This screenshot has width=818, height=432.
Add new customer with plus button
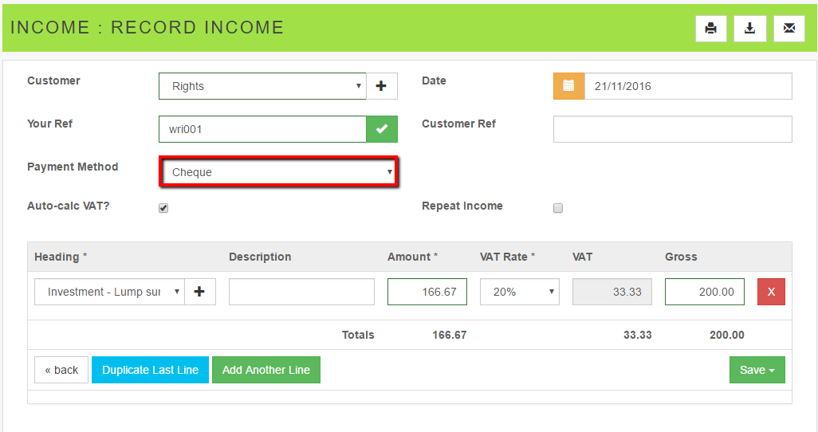tap(381, 86)
